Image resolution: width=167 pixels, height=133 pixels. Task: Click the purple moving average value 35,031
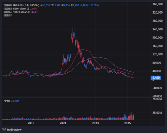(x=35, y=12)
